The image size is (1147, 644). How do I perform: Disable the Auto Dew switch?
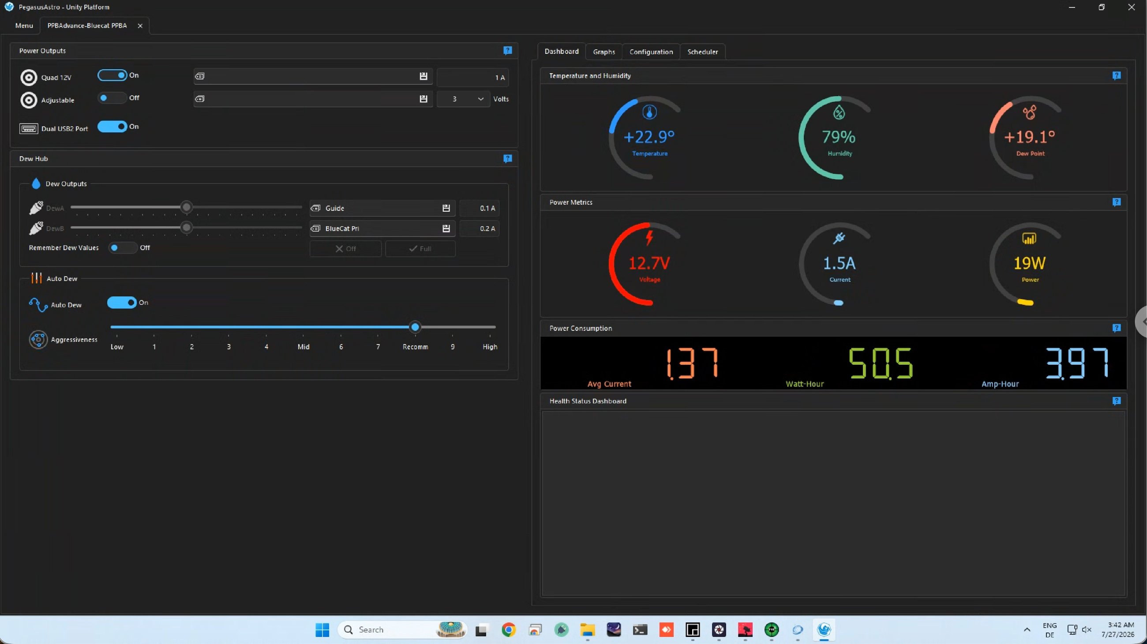(x=122, y=303)
